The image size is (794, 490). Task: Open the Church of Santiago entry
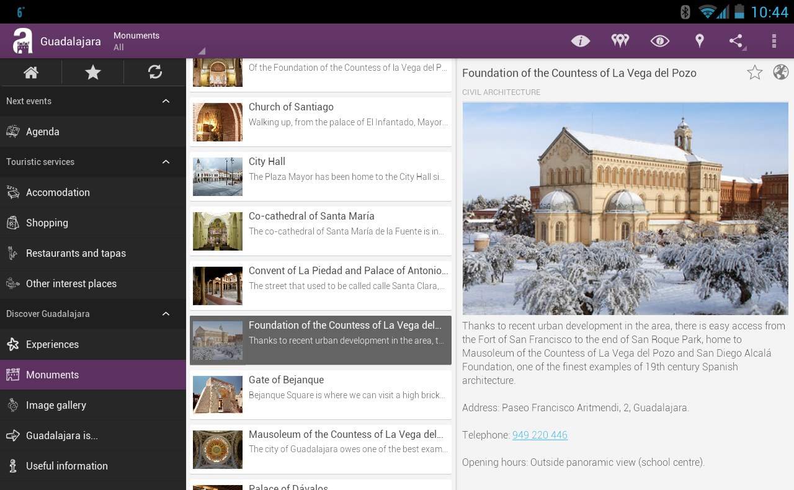pos(321,122)
